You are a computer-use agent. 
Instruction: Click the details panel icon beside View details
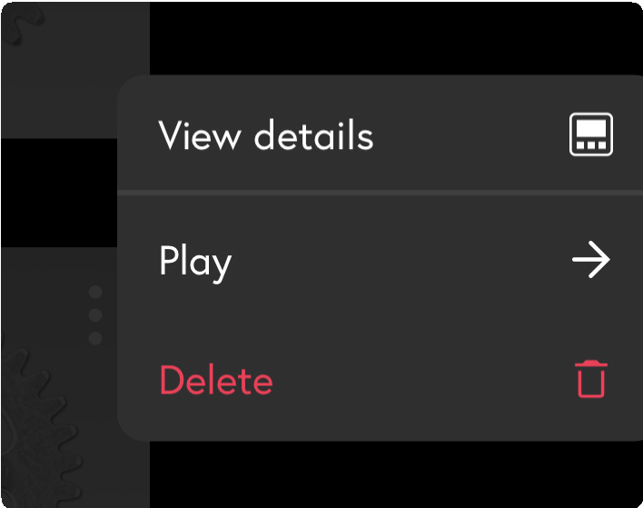pyautogui.click(x=591, y=134)
